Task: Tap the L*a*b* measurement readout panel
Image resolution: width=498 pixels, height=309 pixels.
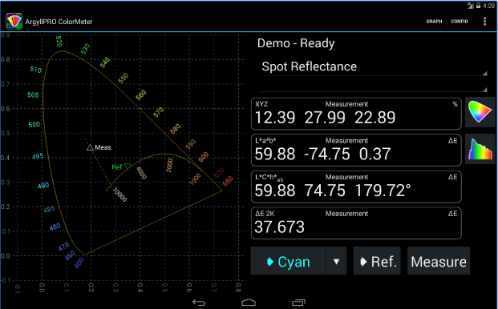Action: 356,150
